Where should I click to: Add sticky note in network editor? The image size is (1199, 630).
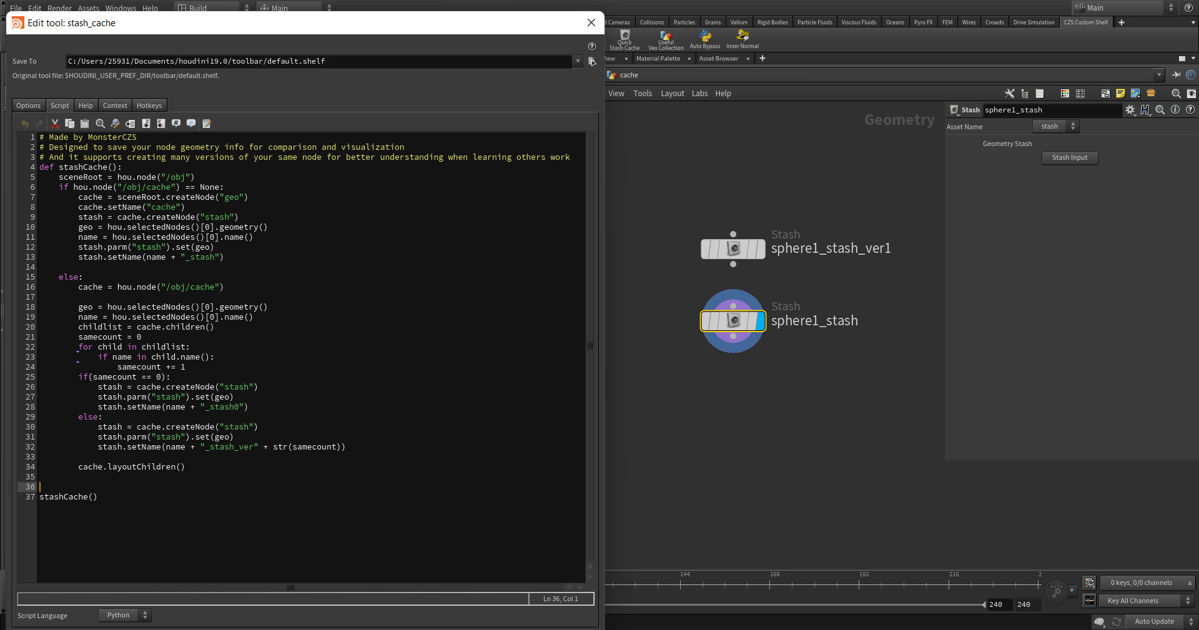point(1120,94)
